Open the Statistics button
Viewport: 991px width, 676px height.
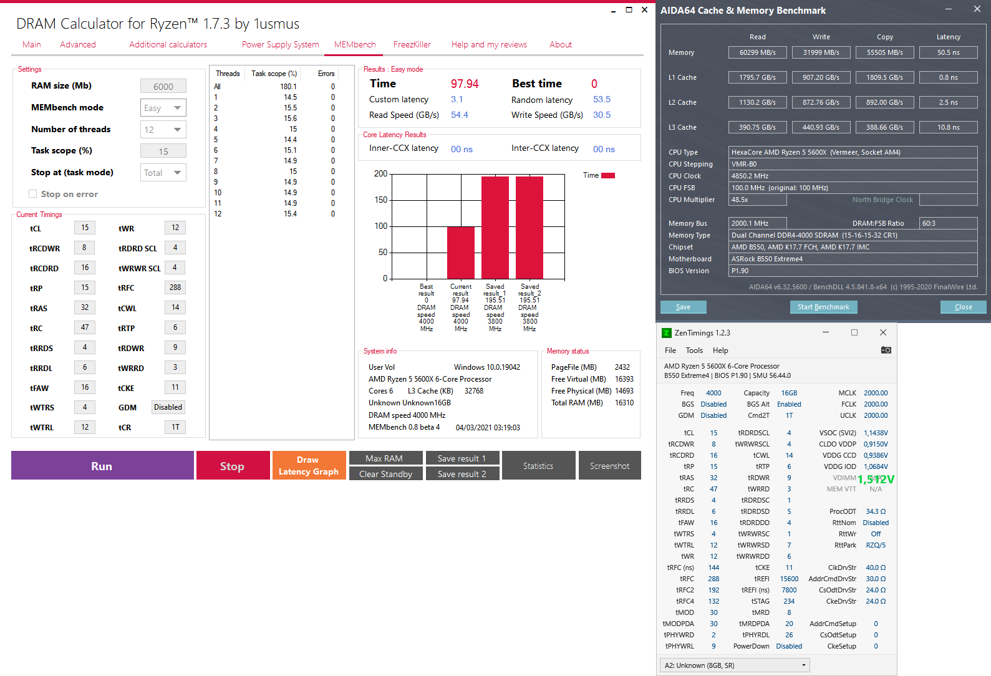pos(539,465)
